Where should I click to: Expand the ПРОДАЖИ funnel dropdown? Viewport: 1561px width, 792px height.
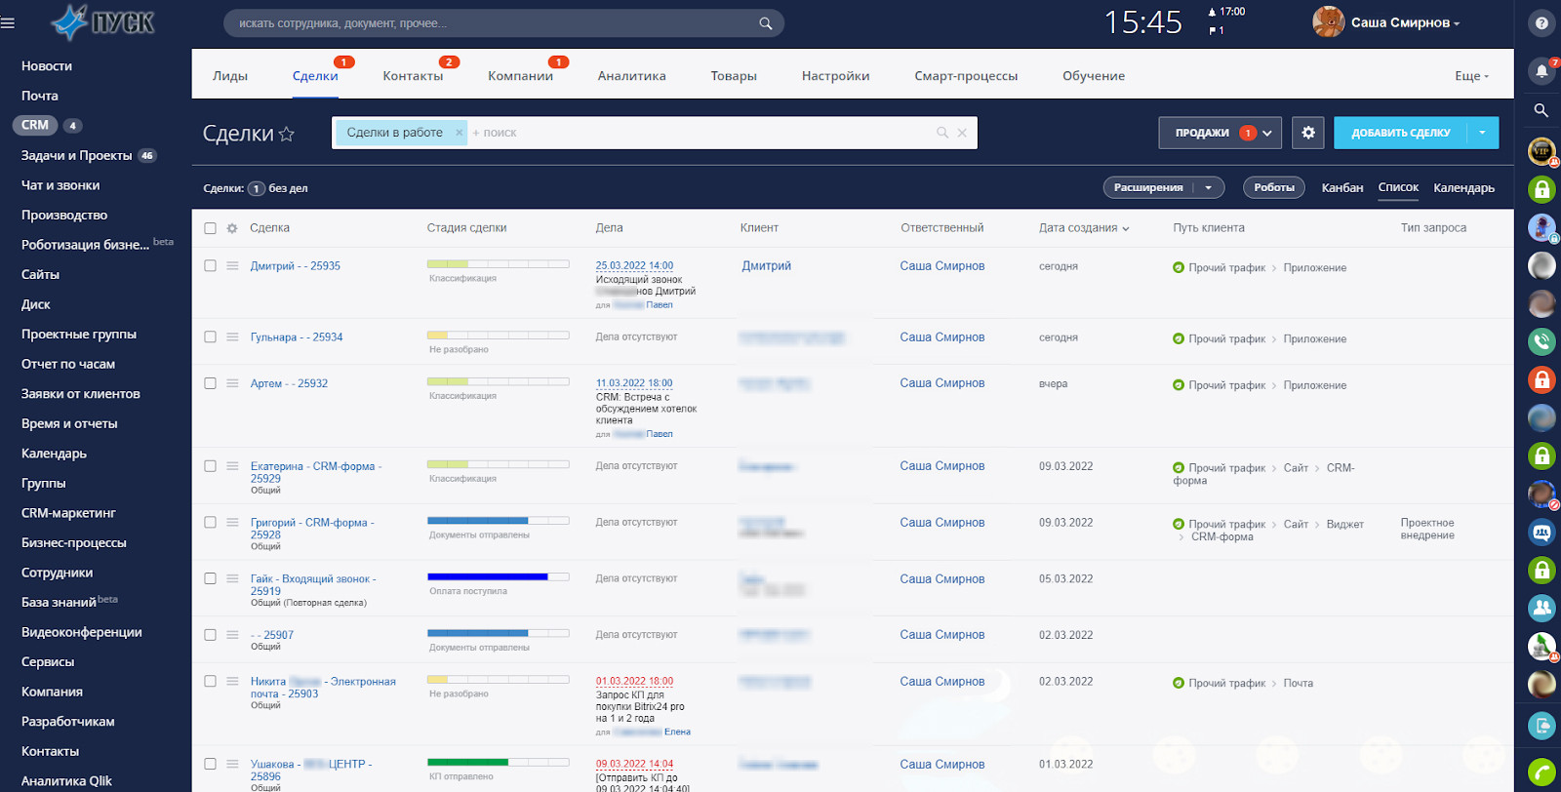(1221, 133)
